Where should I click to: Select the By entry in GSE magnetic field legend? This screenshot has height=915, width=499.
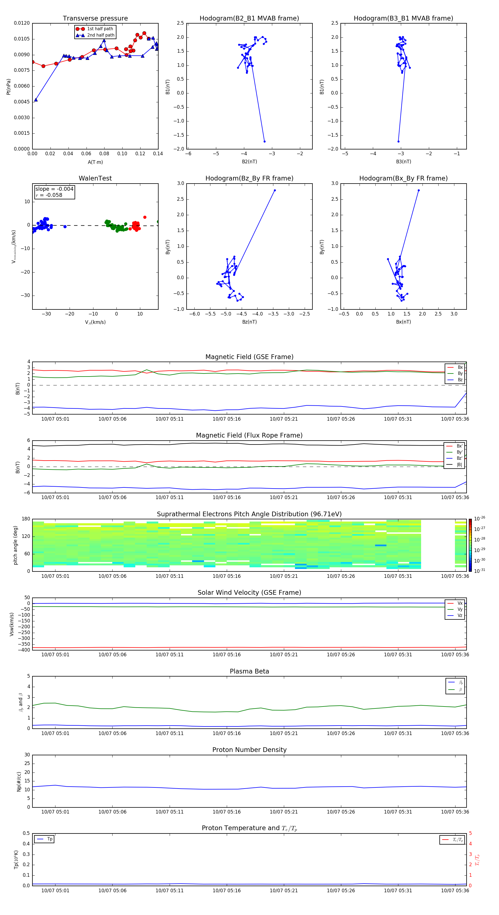coord(455,374)
